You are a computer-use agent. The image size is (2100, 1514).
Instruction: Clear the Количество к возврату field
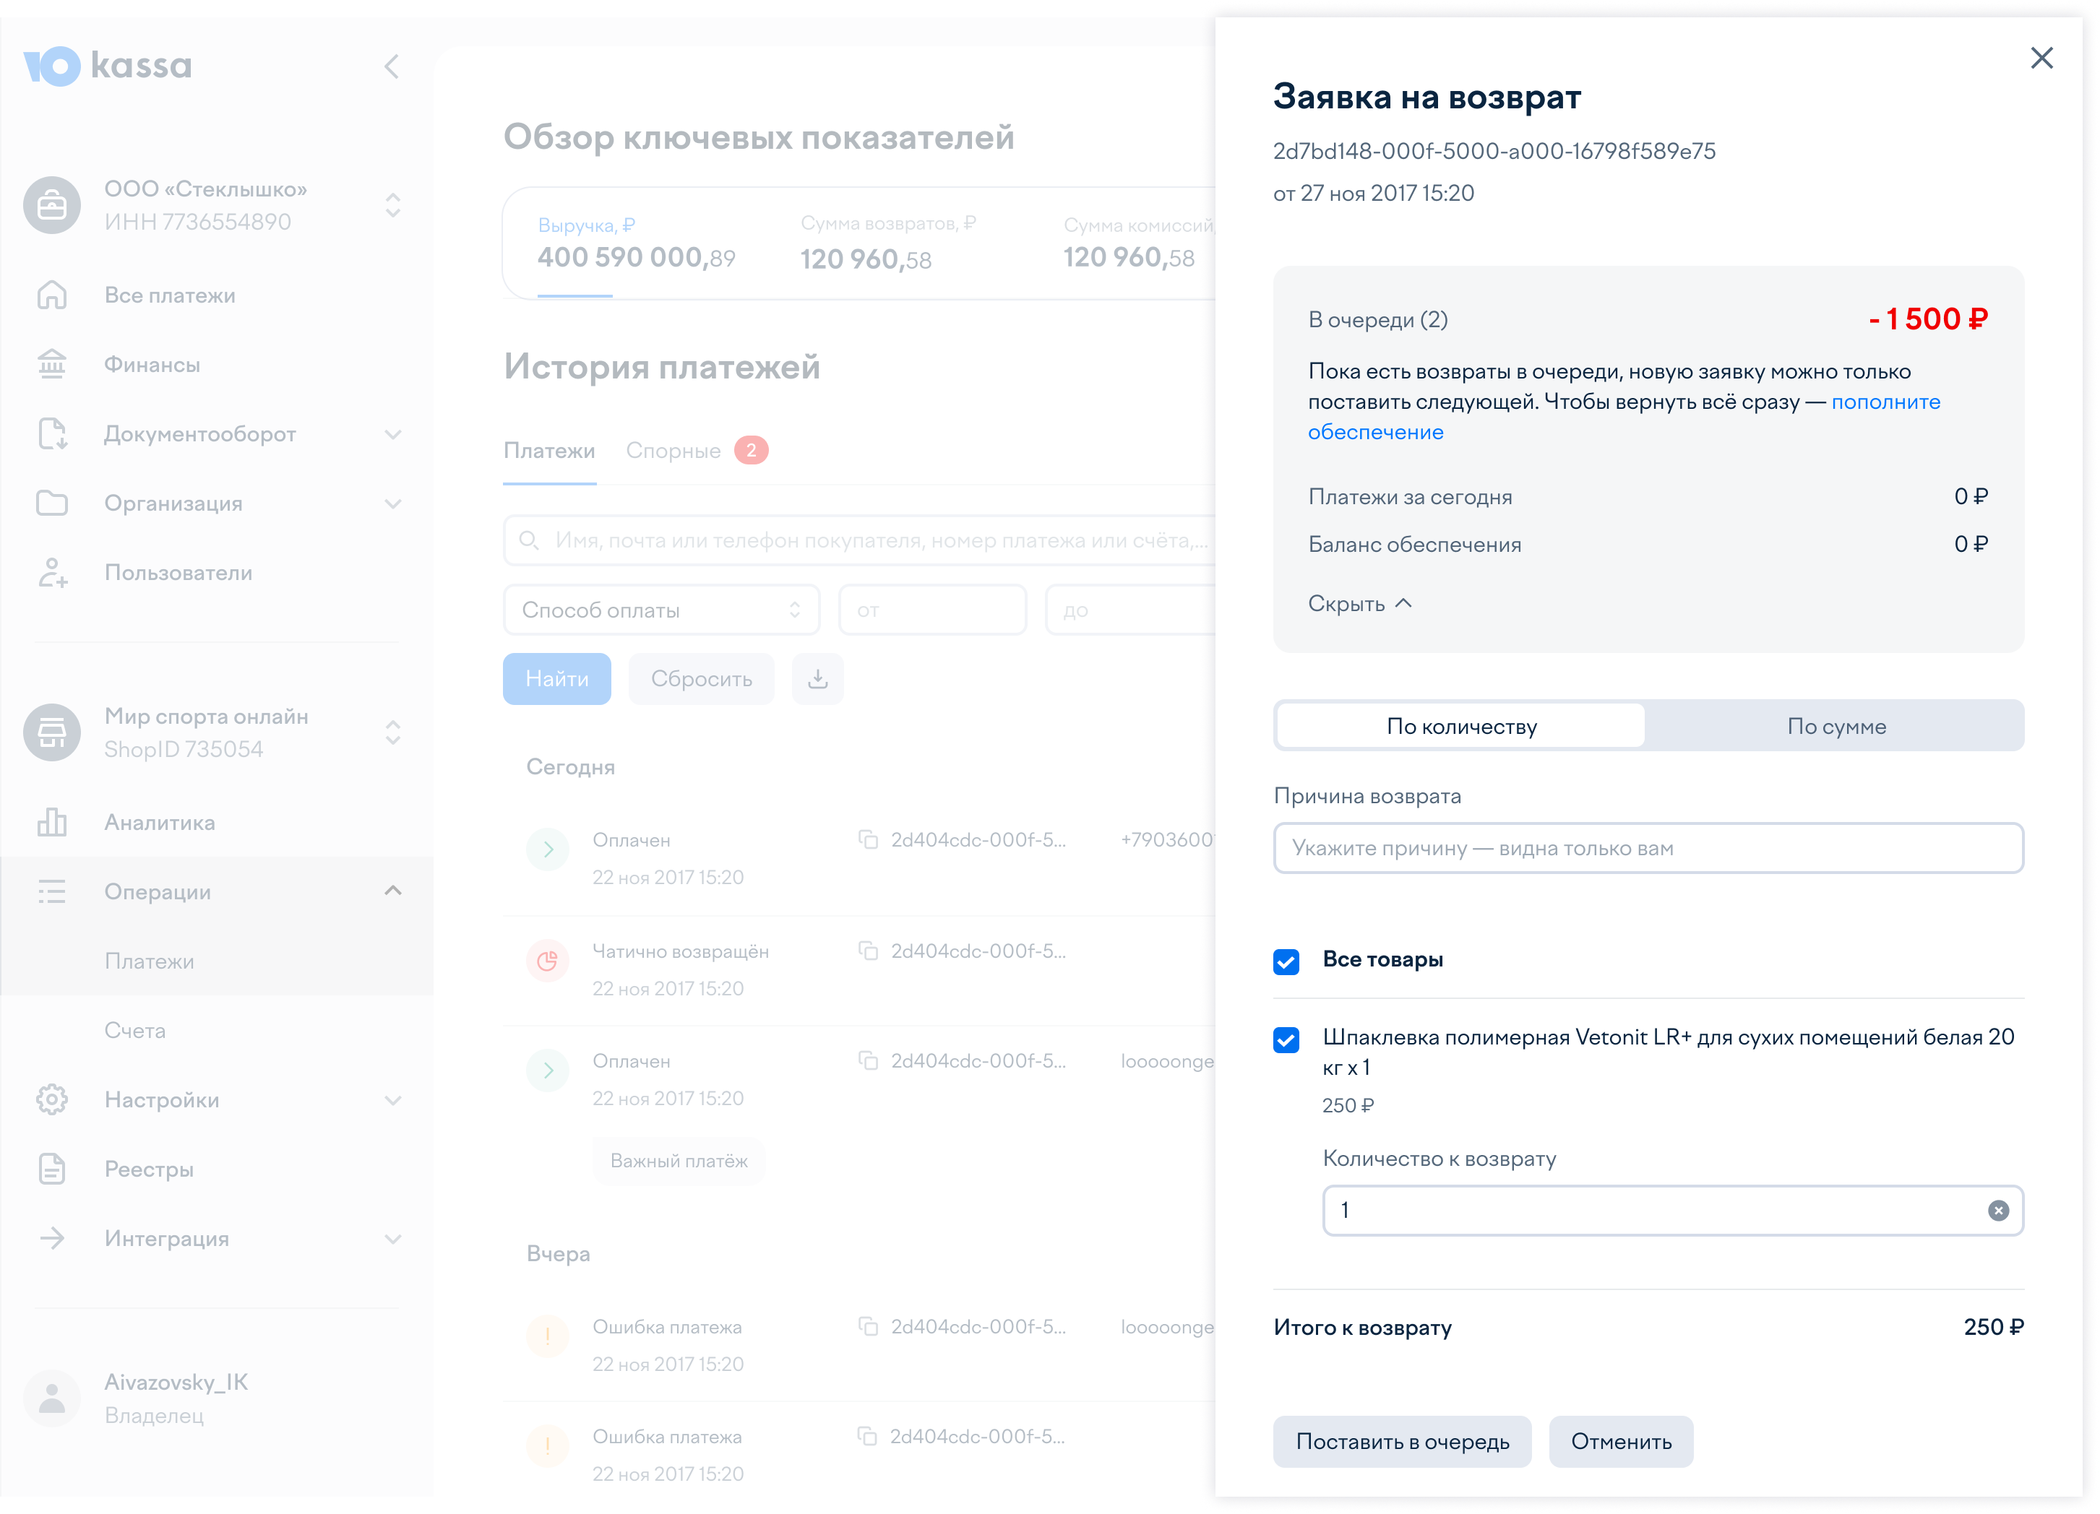pos(1998,1211)
